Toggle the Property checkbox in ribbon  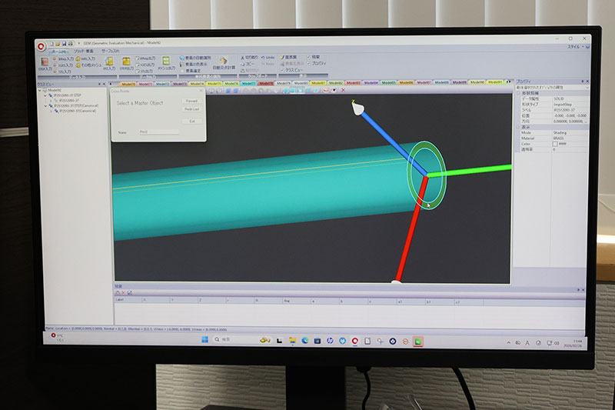307,63
